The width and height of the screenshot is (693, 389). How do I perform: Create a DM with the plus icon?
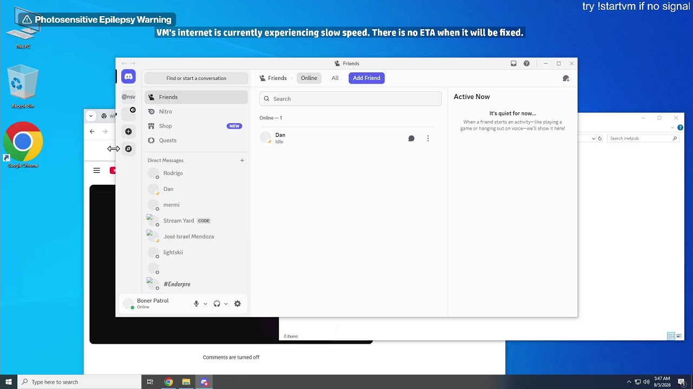coord(242,160)
